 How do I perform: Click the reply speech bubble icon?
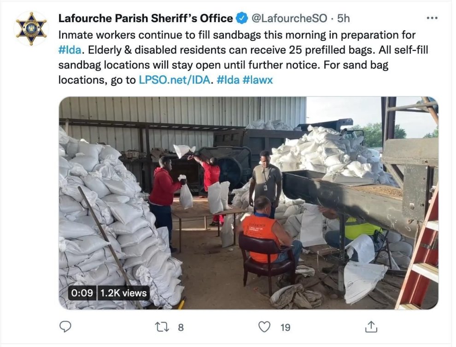point(65,327)
